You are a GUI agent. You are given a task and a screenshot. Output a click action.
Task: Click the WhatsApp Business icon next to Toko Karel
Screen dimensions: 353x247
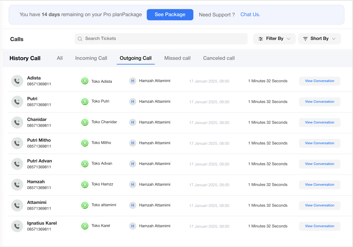85,226
